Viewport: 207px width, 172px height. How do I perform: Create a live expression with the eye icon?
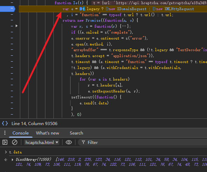pos(69,142)
